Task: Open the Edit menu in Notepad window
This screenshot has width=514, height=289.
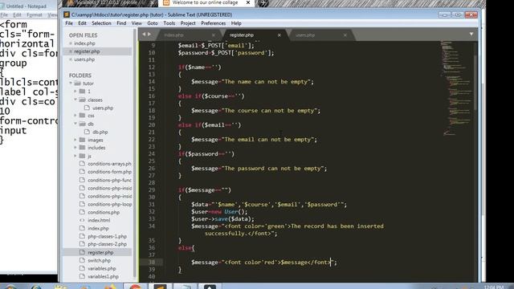Action: click(17, 15)
